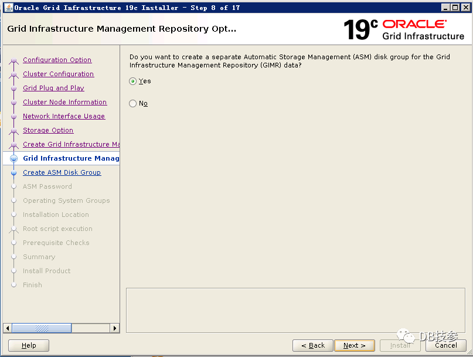Image resolution: width=473 pixels, height=357 pixels.
Task: Click the sidebar horizontal scrollbar thumb
Action: [x=42, y=328]
